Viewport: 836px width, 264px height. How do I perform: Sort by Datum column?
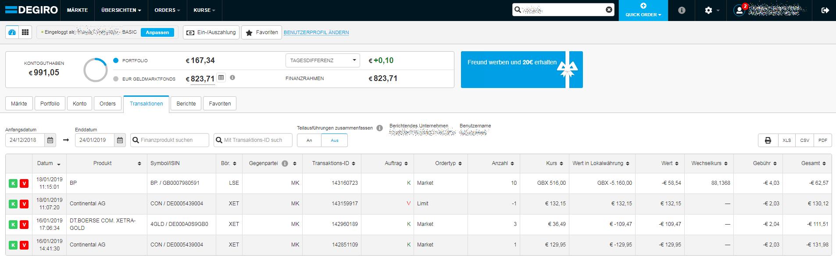49,163
